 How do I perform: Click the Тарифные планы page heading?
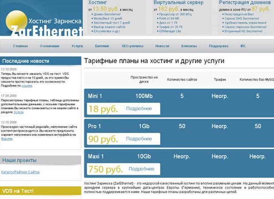[x=154, y=61]
